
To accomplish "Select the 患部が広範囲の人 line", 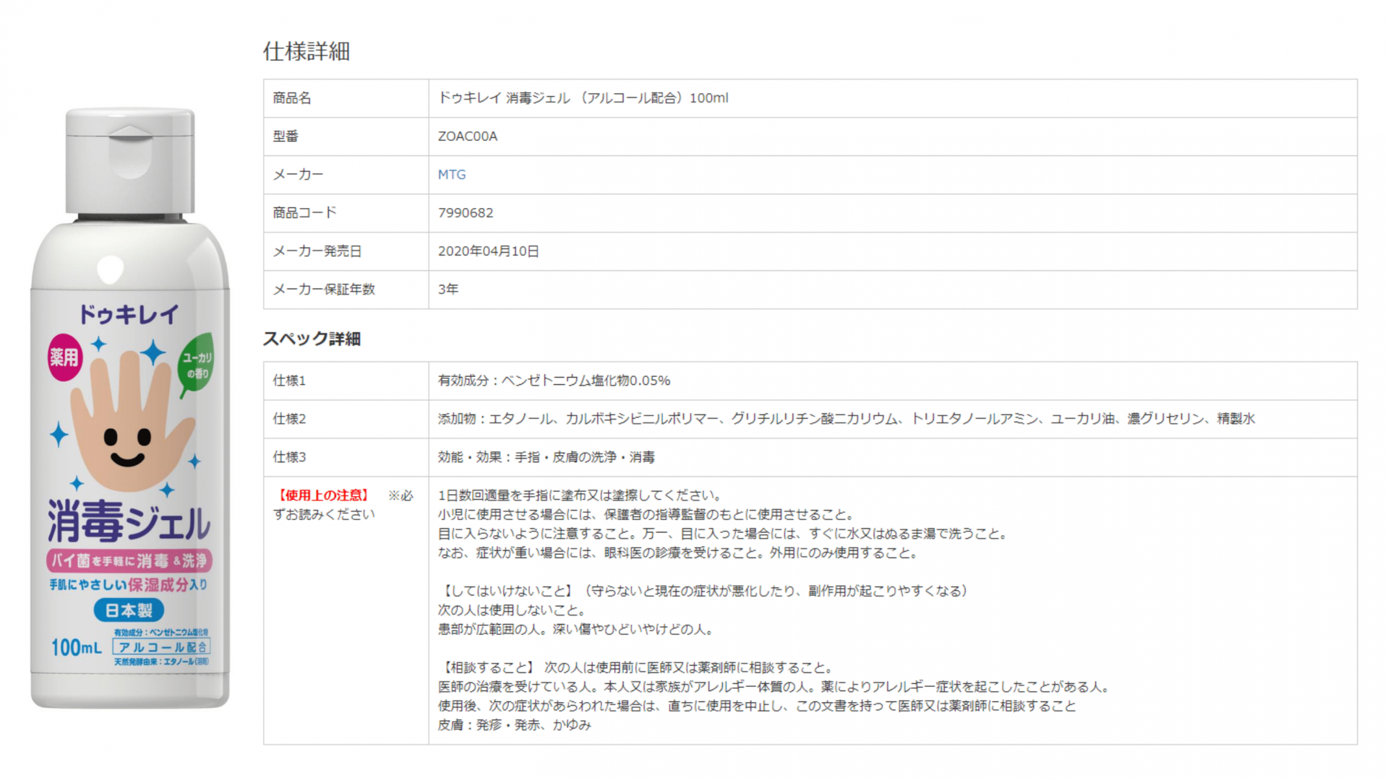I will 576,630.
